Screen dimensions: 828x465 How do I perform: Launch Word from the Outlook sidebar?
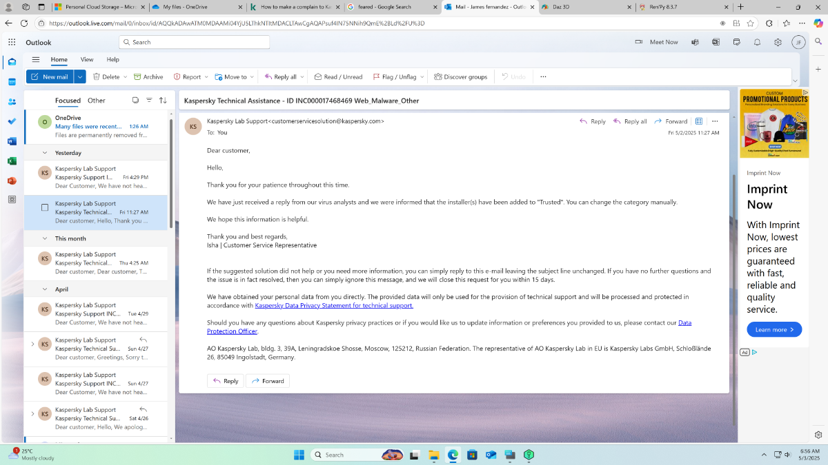coord(12,141)
